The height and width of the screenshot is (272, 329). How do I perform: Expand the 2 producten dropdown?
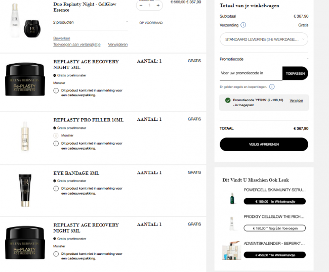(x=91, y=22)
